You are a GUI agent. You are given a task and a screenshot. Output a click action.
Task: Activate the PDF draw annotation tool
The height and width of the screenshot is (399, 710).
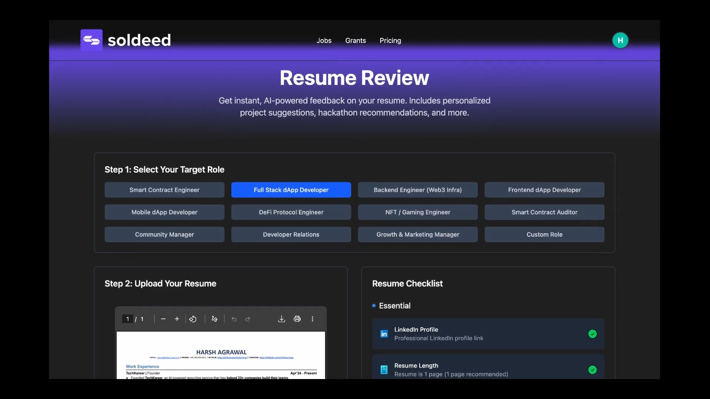pos(214,319)
